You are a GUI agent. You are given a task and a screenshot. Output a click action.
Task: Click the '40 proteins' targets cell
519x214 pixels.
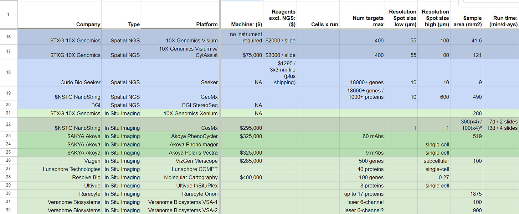tap(362, 169)
